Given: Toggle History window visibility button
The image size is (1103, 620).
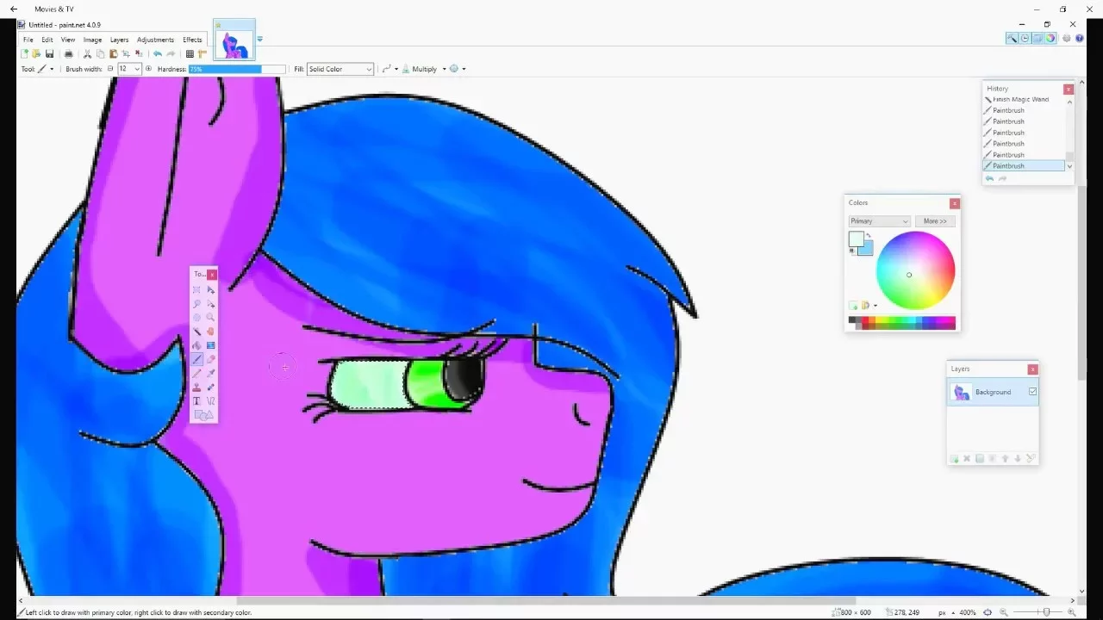Looking at the screenshot, I should pyautogui.click(x=1025, y=38).
